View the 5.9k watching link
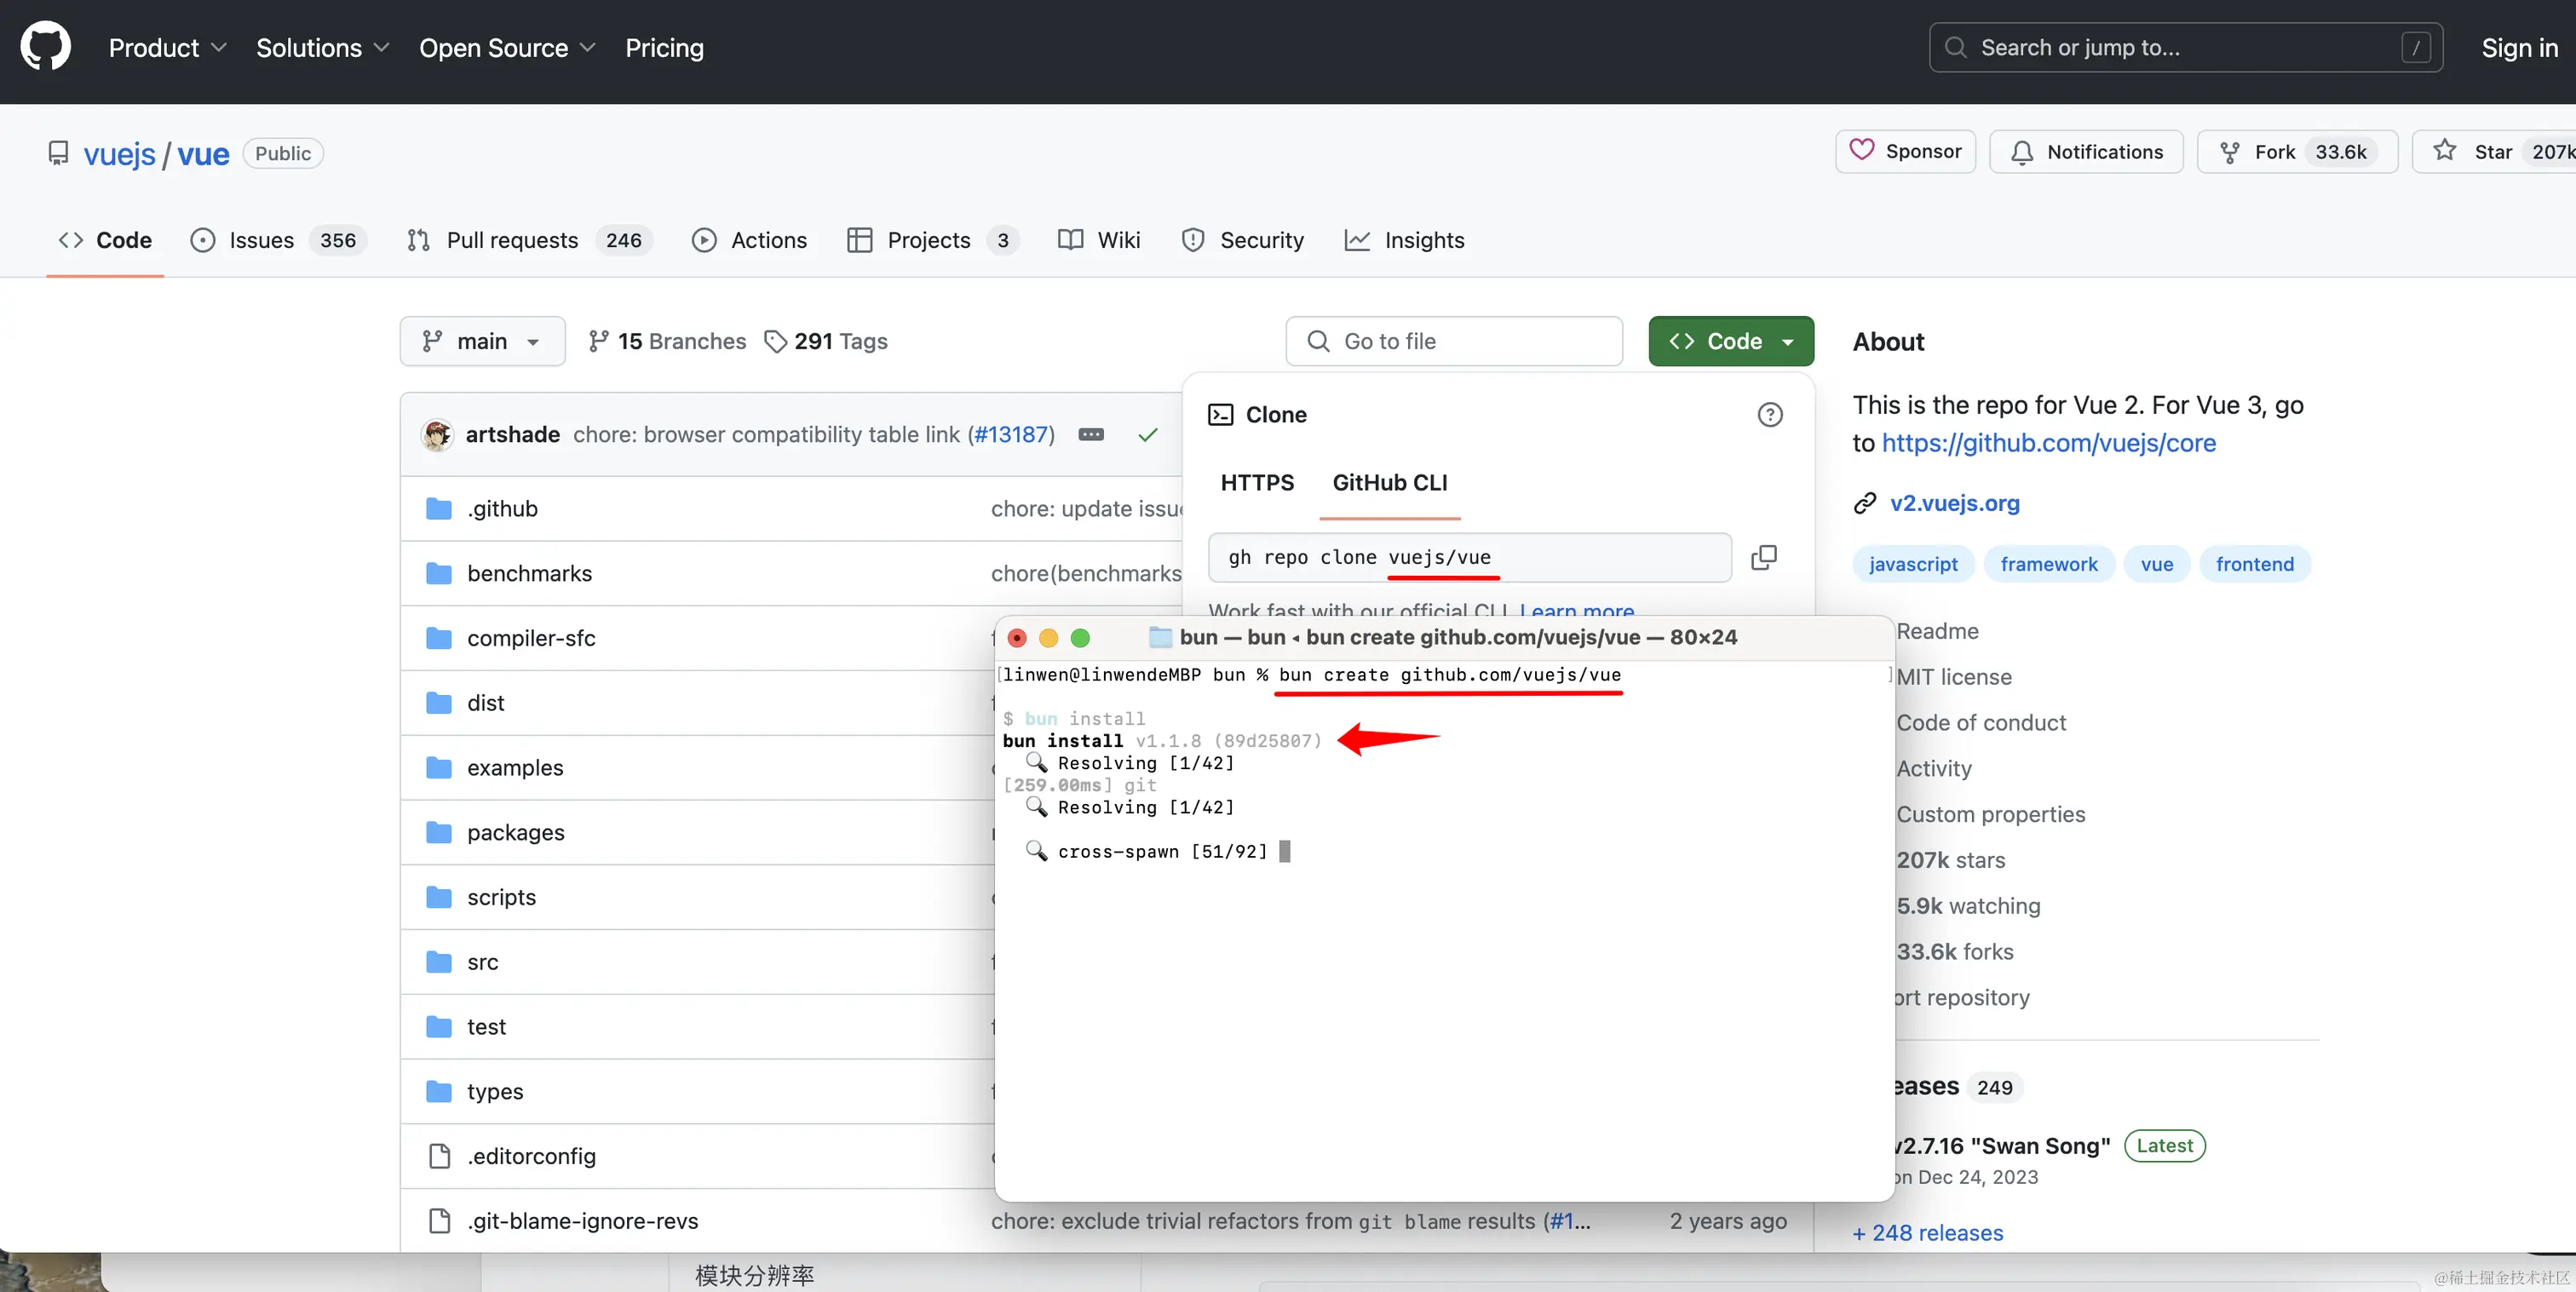This screenshot has height=1292, width=2576. tap(1968, 906)
